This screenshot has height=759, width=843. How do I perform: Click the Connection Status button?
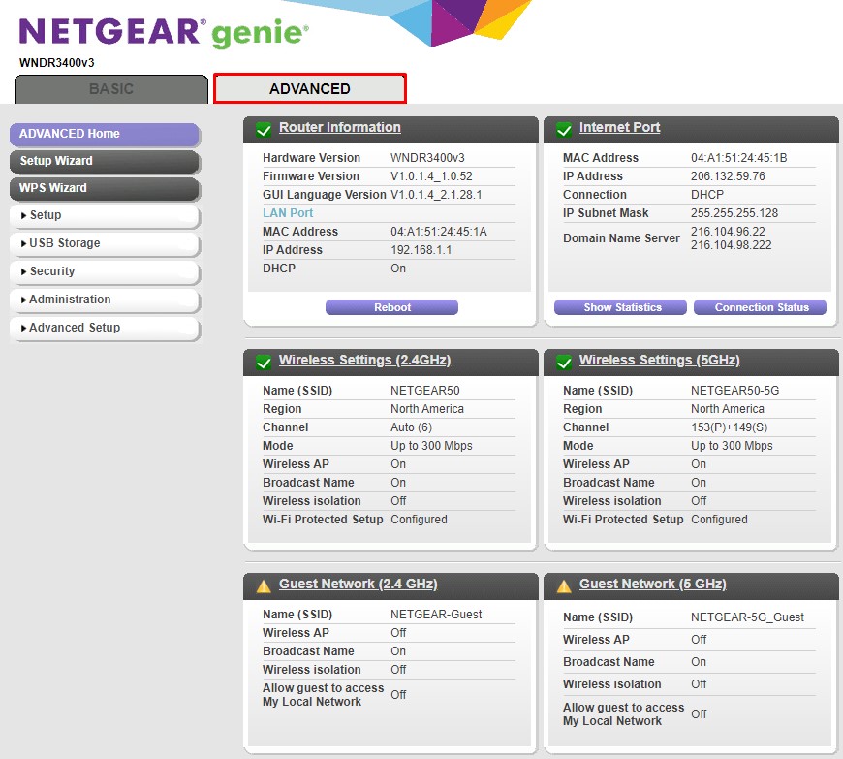click(x=761, y=307)
